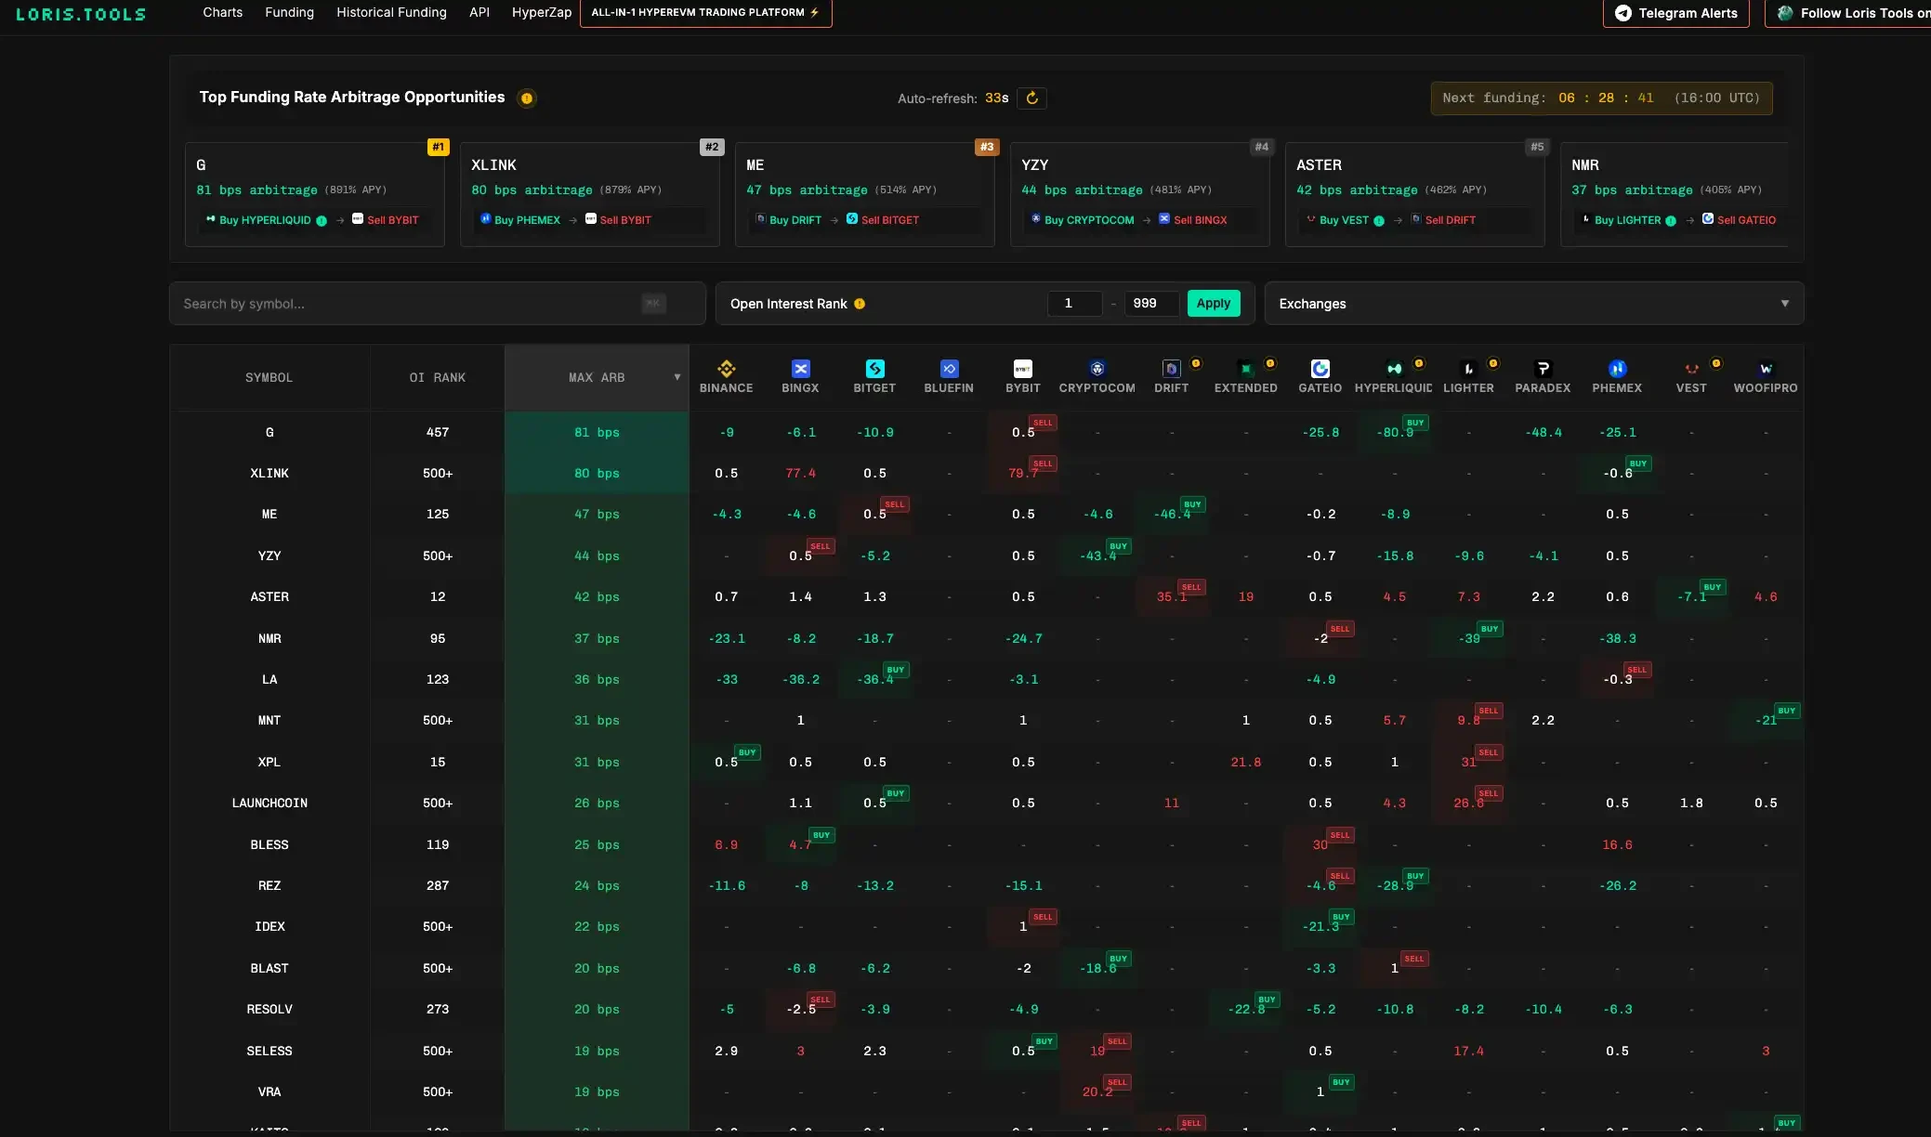
Task: Open the Exchanges dropdown
Action: pyautogui.click(x=1532, y=303)
